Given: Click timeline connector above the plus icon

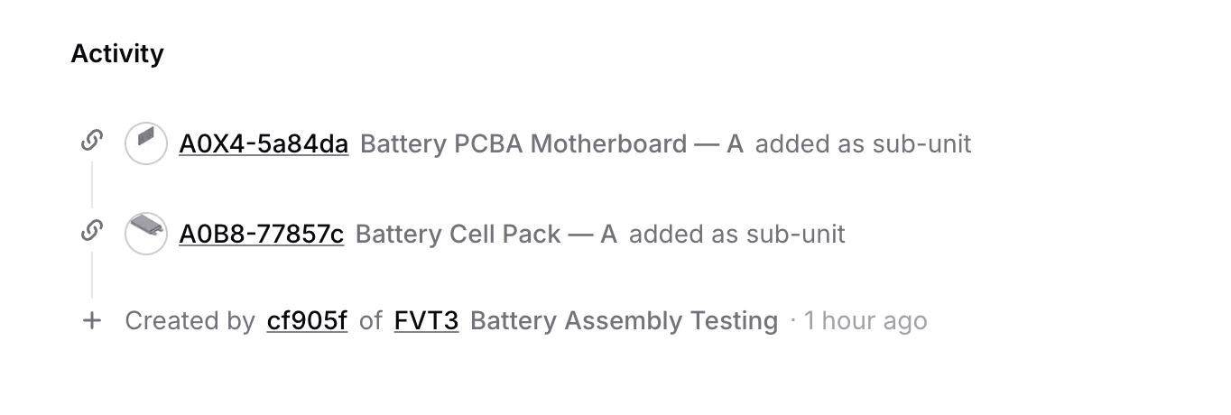Looking at the screenshot, I should [91, 275].
